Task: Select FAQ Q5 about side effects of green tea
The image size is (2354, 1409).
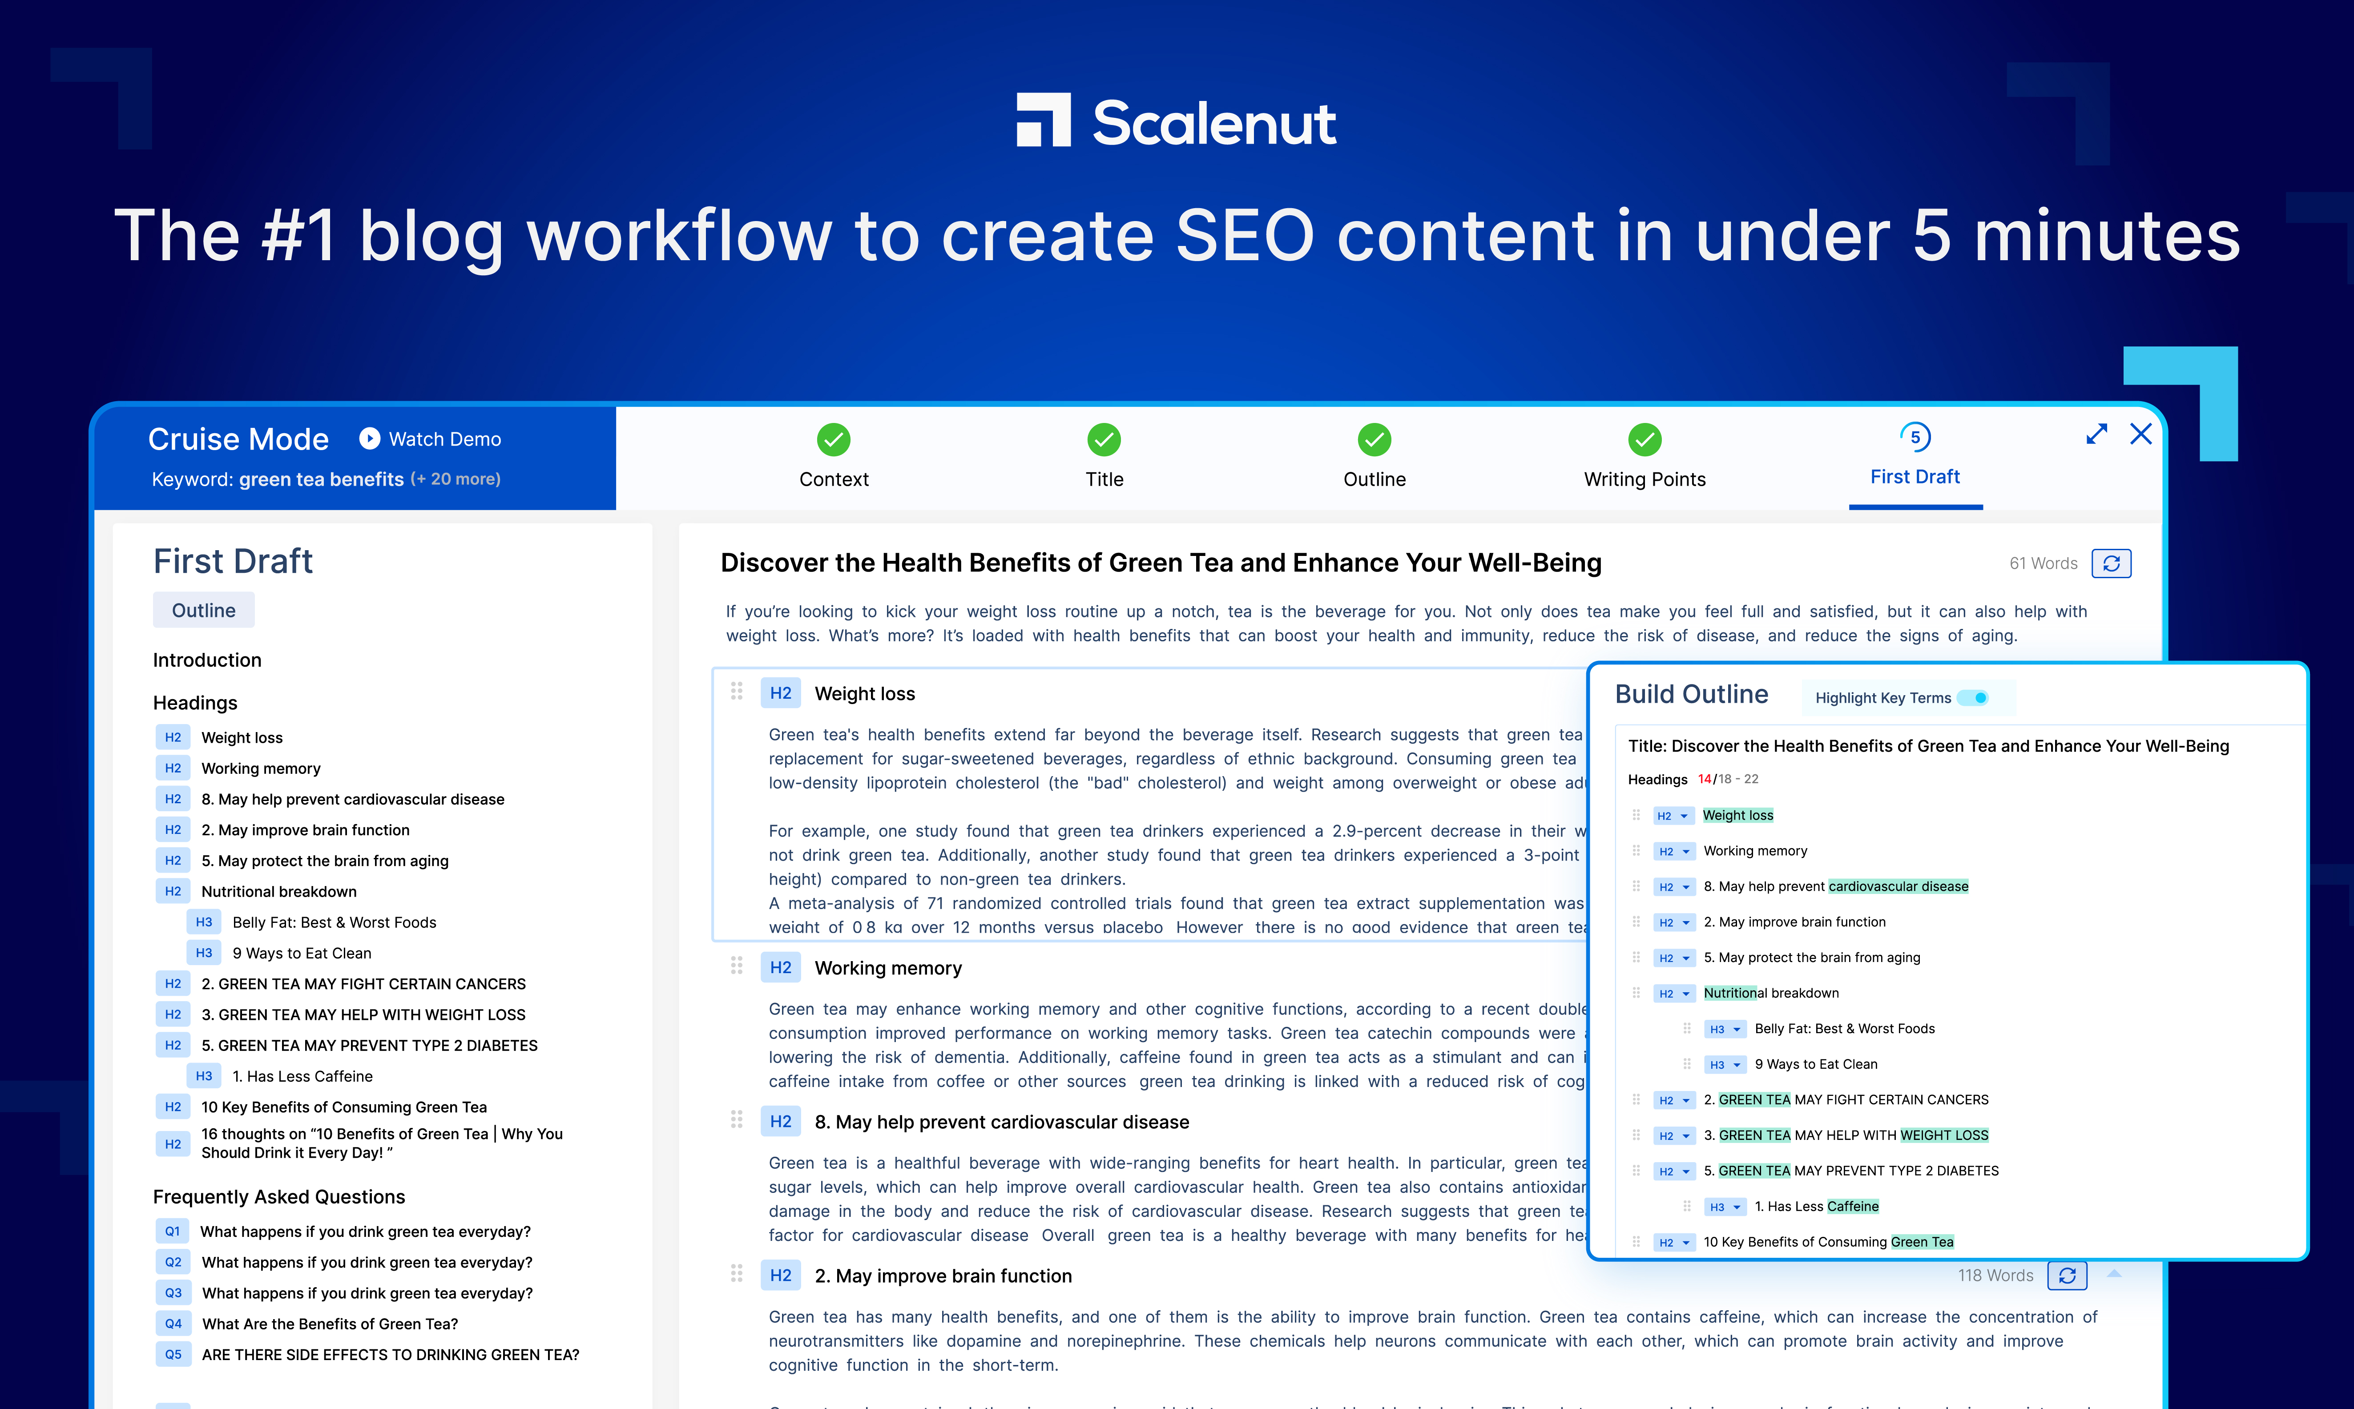Action: click(x=390, y=1355)
